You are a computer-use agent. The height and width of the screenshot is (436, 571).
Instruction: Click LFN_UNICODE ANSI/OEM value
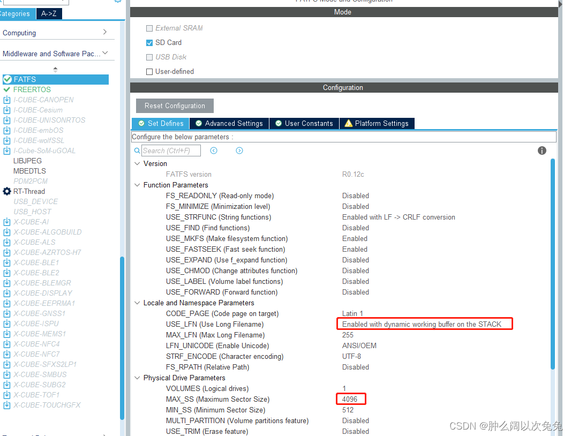click(359, 345)
